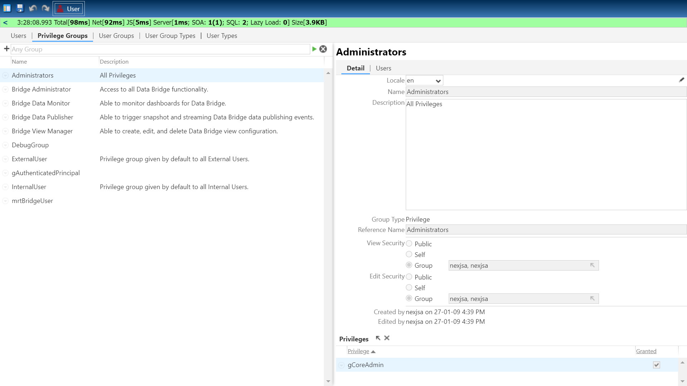The height and width of the screenshot is (386, 687).
Task: Collapse the performance bar with < arrow
Action: (5, 23)
